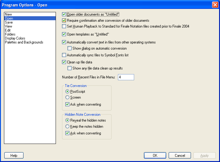220x162 pixels.
Task: Select Palettes and Backgrounds category
Action: (x=24, y=42)
